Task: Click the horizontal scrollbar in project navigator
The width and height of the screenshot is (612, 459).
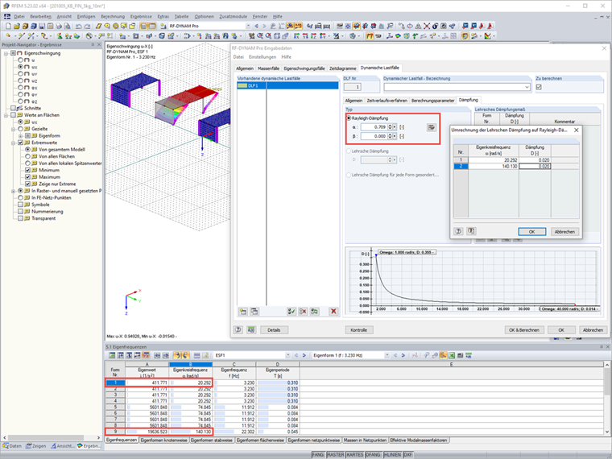Action: coord(46,437)
